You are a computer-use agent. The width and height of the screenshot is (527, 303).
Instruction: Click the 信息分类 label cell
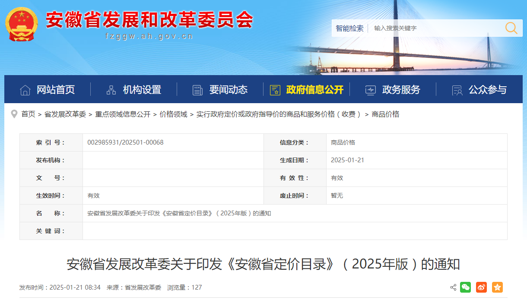coord(295,142)
